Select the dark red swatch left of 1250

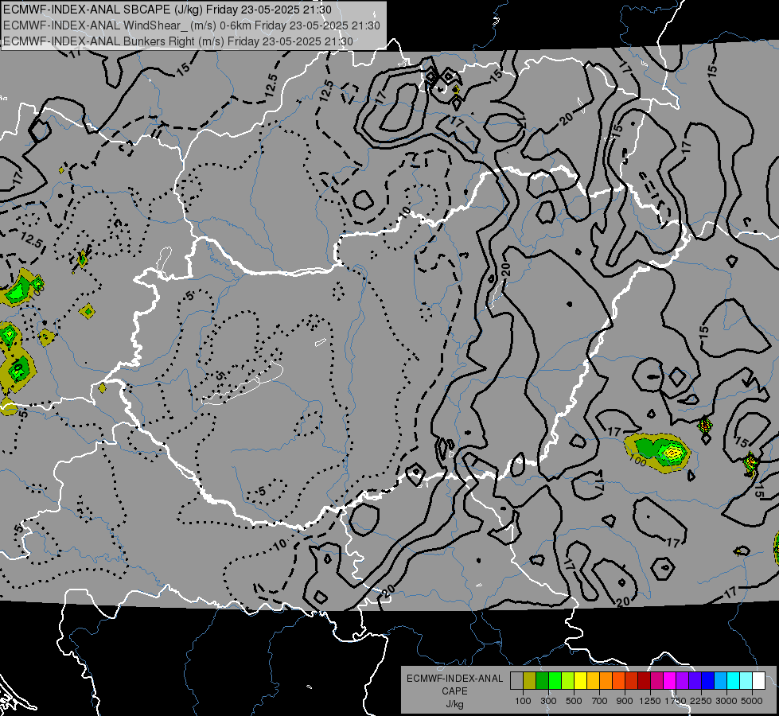[x=644, y=681]
